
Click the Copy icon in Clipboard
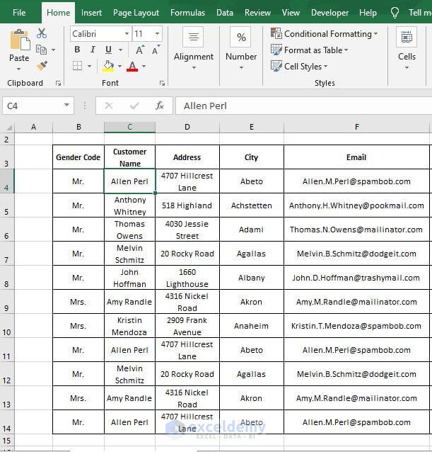coord(41,50)
